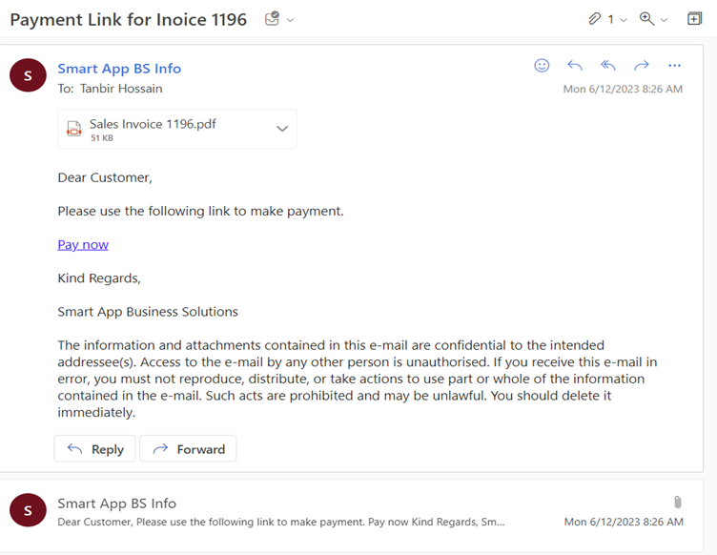Click the paperclip icon on collapsed message
This screenshot has width=717, height=555.
(677, 502)
